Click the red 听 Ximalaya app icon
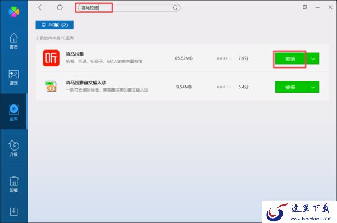 point(51,58)
